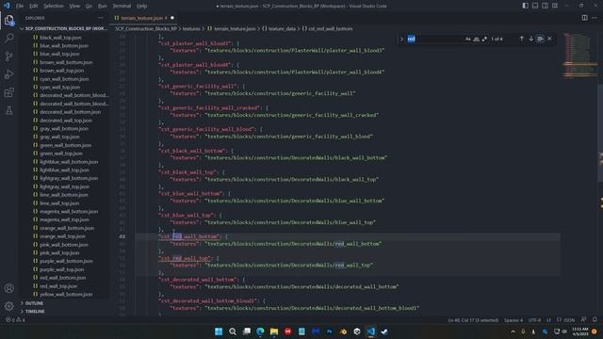Open the Selection menu

(x=54, y=6)
